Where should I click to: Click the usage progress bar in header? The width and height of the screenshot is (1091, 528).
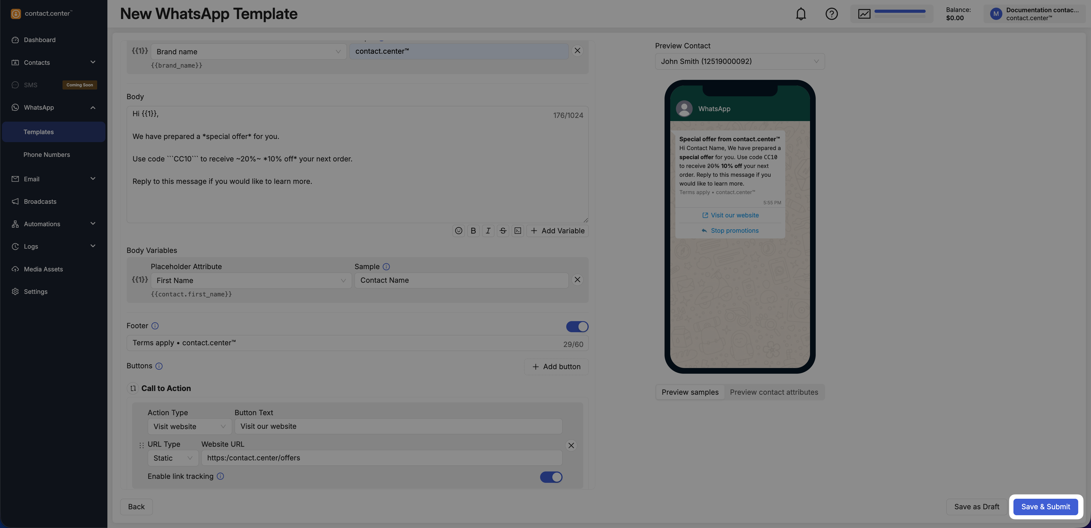click(x=900, y=12)
